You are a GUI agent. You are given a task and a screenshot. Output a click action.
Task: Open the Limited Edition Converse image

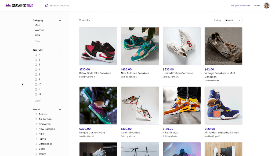click(182, 46)
